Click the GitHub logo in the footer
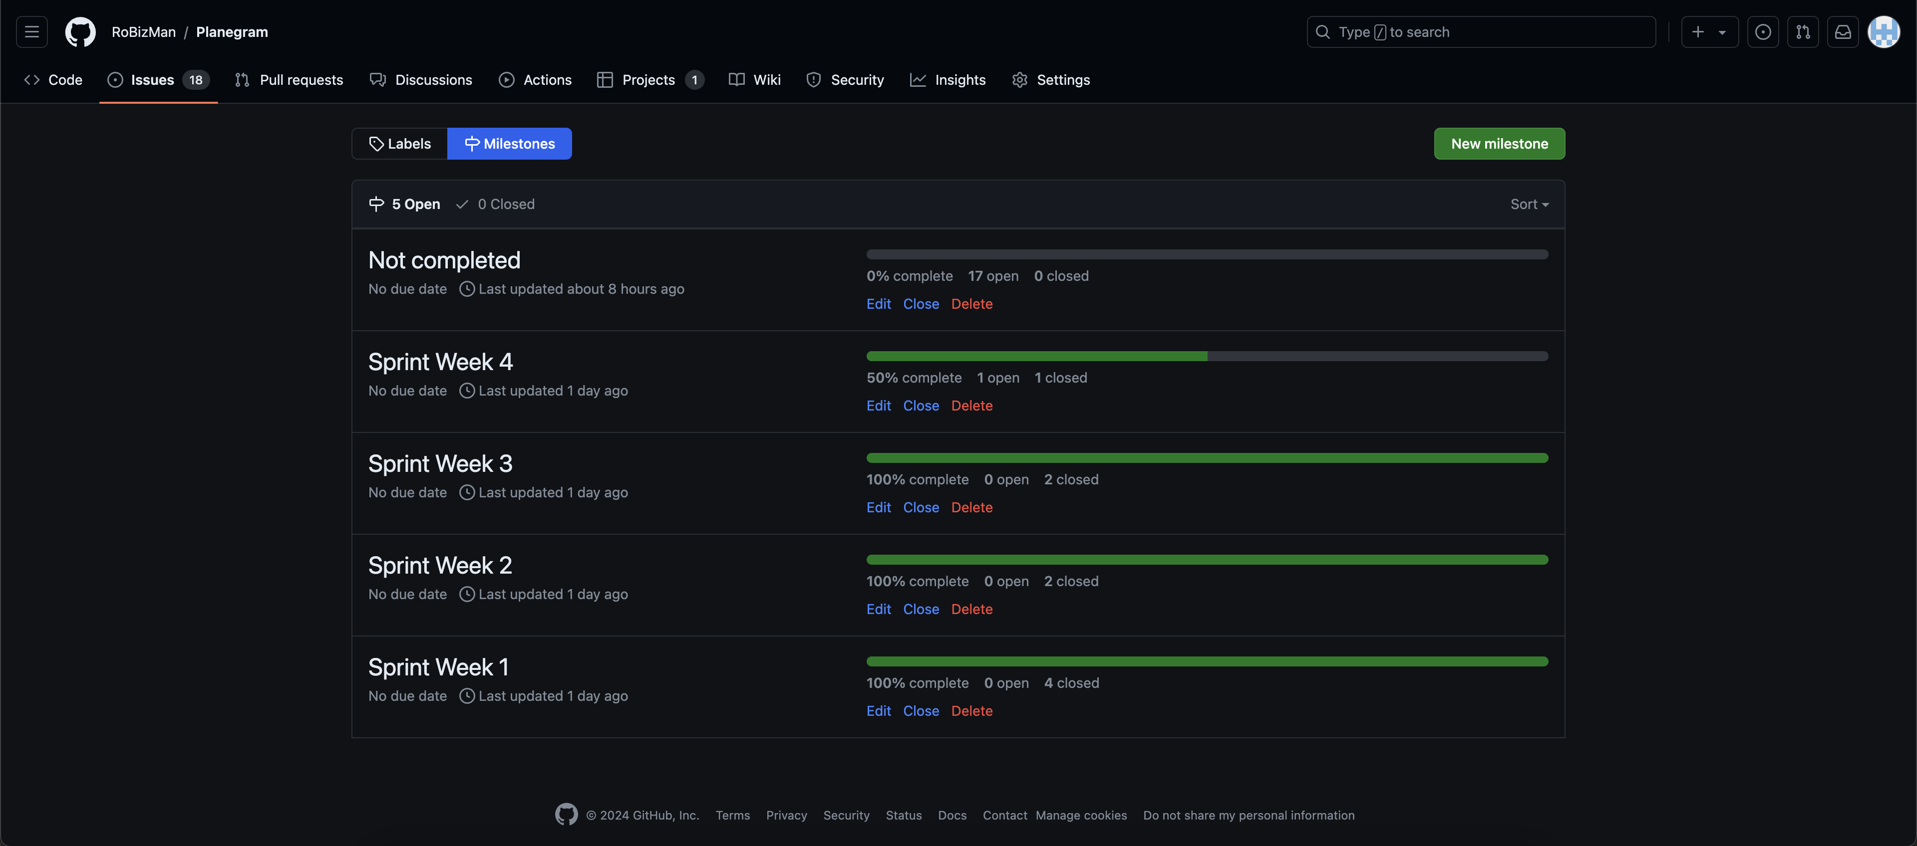Screen dimensions: 1917x846 click(x=566, y=815)
